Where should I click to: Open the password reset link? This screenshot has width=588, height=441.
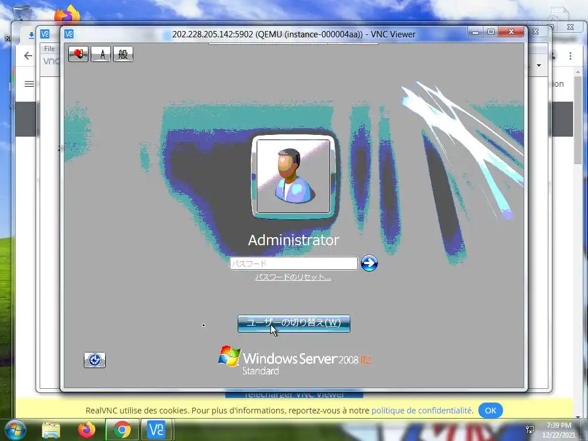[293, 277]
